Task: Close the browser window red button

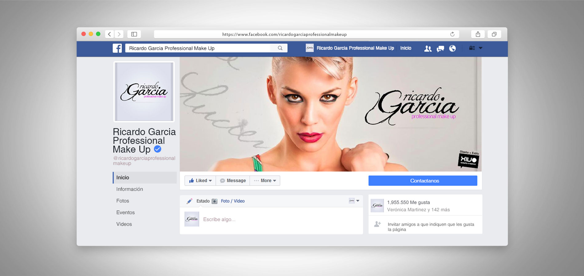Action: point(83,34)
